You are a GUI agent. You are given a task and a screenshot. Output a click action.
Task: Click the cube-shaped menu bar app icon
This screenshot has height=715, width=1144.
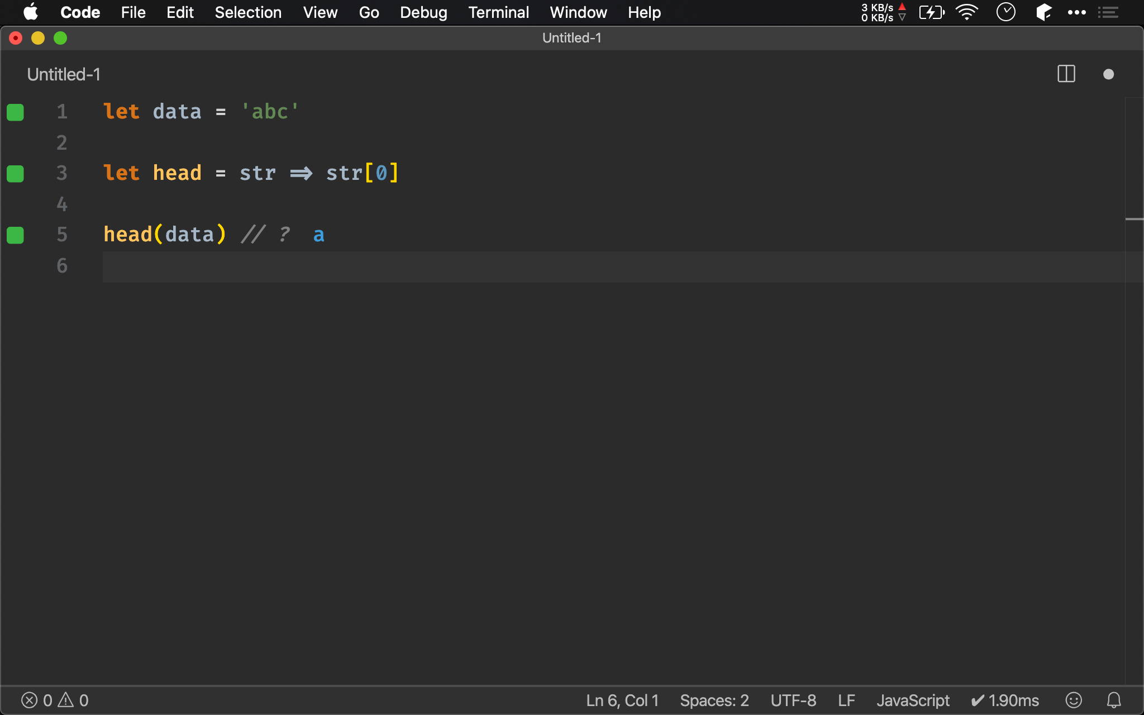(1043, 12)
